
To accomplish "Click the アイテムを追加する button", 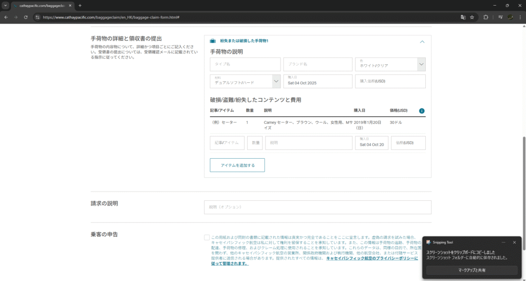I will (x=237, y=165).
